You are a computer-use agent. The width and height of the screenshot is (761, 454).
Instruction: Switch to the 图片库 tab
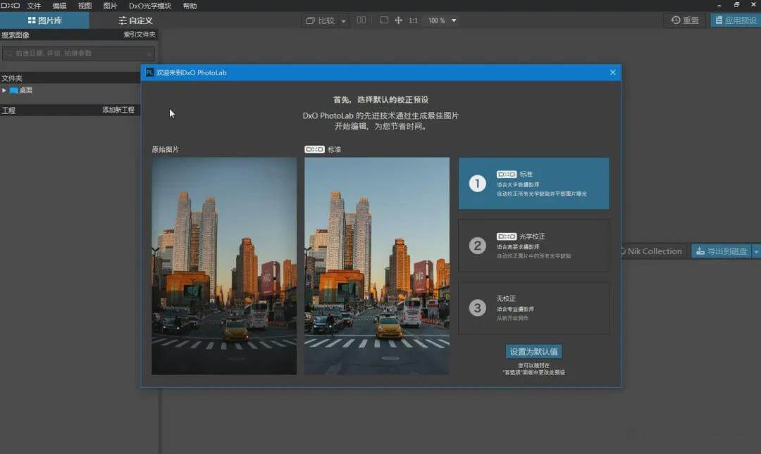44,20
